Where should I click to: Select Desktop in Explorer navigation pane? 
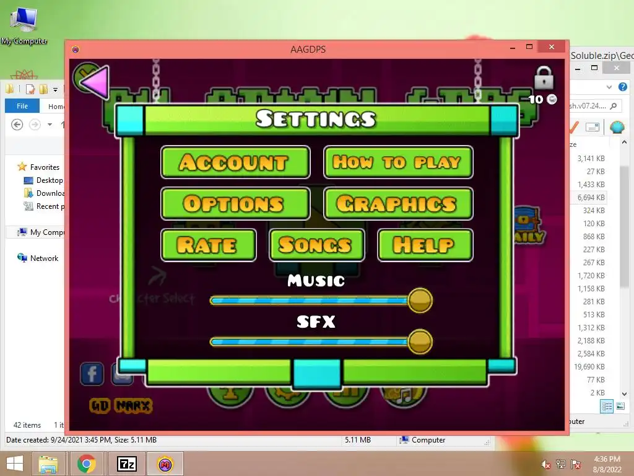coord(44,180)
